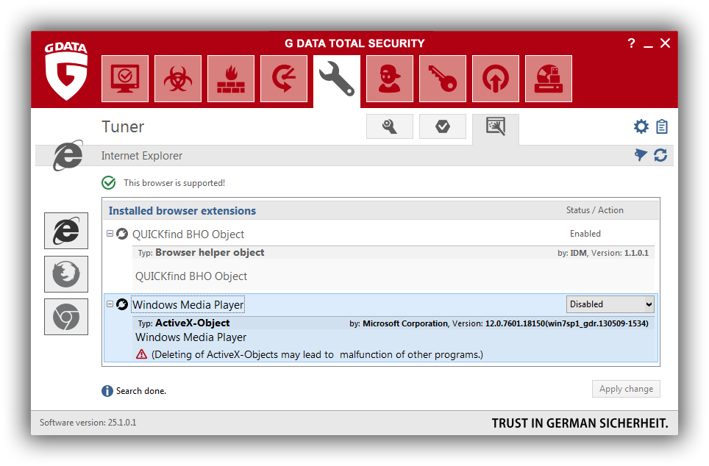Click the Typ: Browser helper object text
This screenshot has height=466, width=709.
click(x=202, y=253)
